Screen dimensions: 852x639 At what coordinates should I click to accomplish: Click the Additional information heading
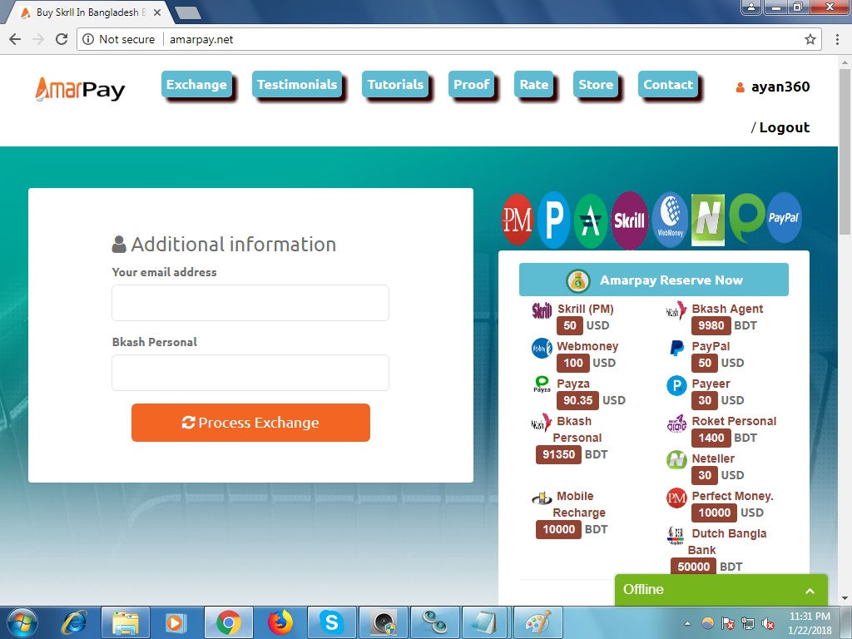pos(224,244)
